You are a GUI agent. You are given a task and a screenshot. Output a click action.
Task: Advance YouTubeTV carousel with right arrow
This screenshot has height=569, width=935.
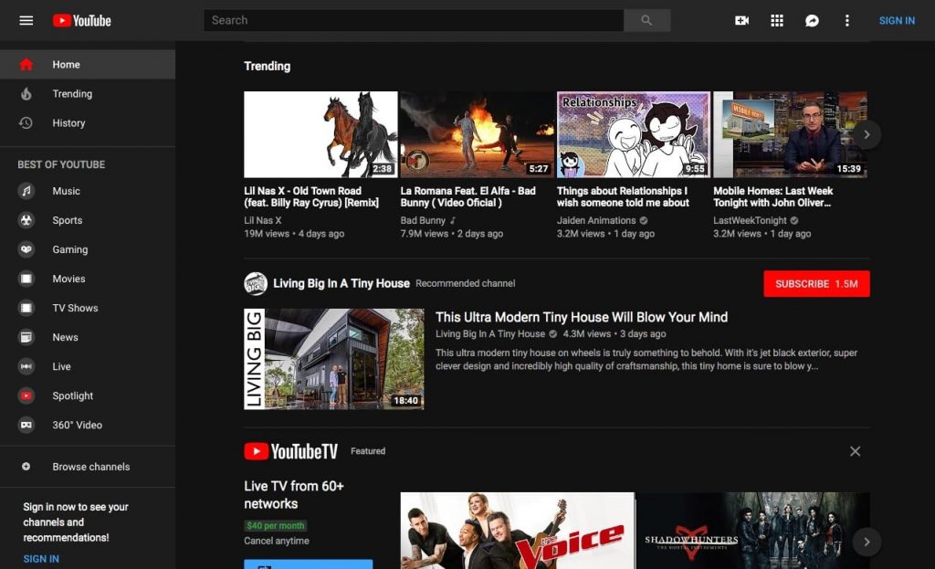[867, 543]
